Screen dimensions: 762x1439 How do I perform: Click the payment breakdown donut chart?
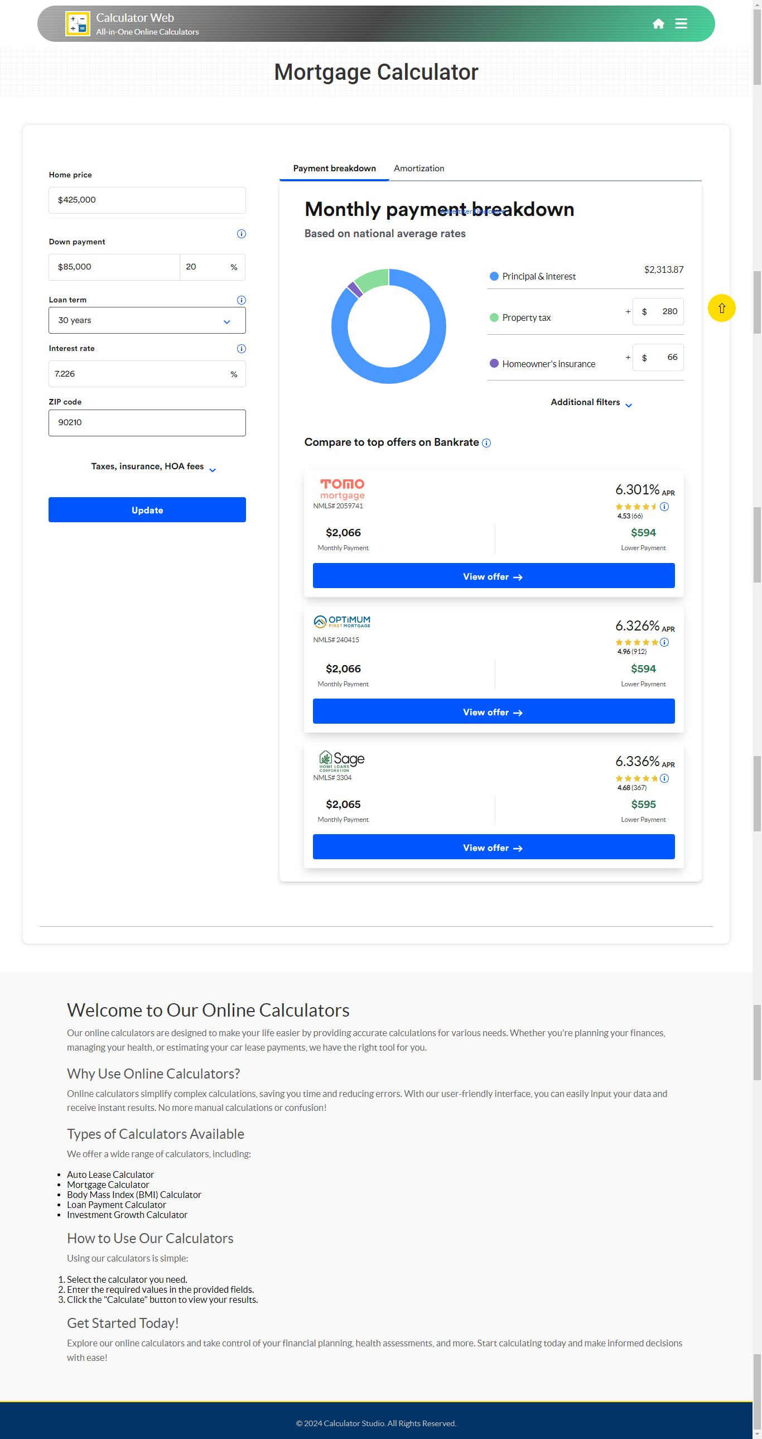click(389, 326)
